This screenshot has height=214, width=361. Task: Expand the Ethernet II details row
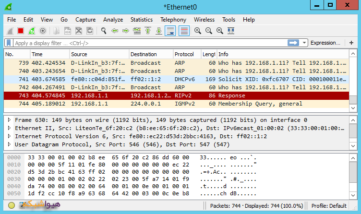coord(10,128)
